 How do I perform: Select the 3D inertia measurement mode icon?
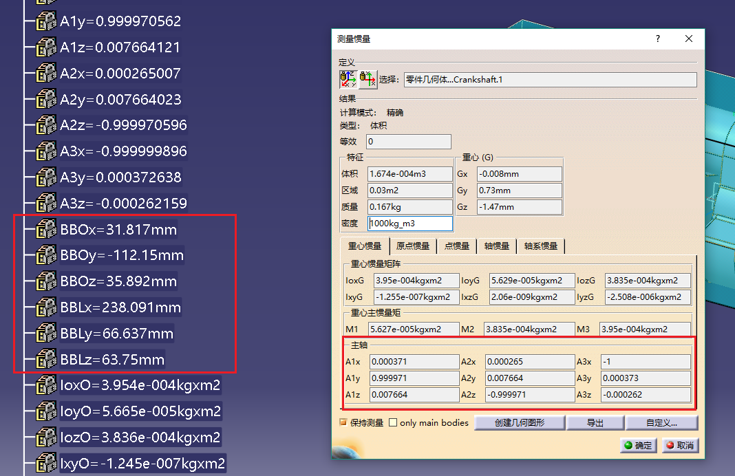click(x=348, y=78)
